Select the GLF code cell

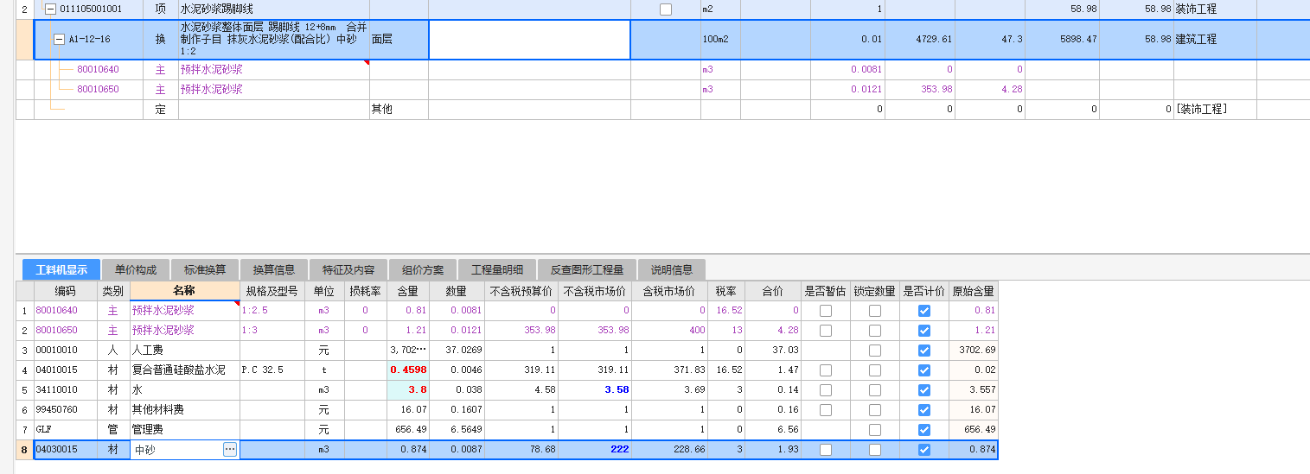click(x=66, y=430)
